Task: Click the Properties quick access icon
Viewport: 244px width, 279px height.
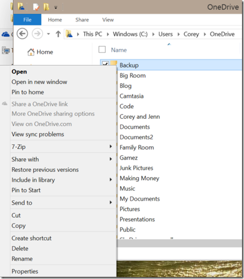Action: (36, 7)
